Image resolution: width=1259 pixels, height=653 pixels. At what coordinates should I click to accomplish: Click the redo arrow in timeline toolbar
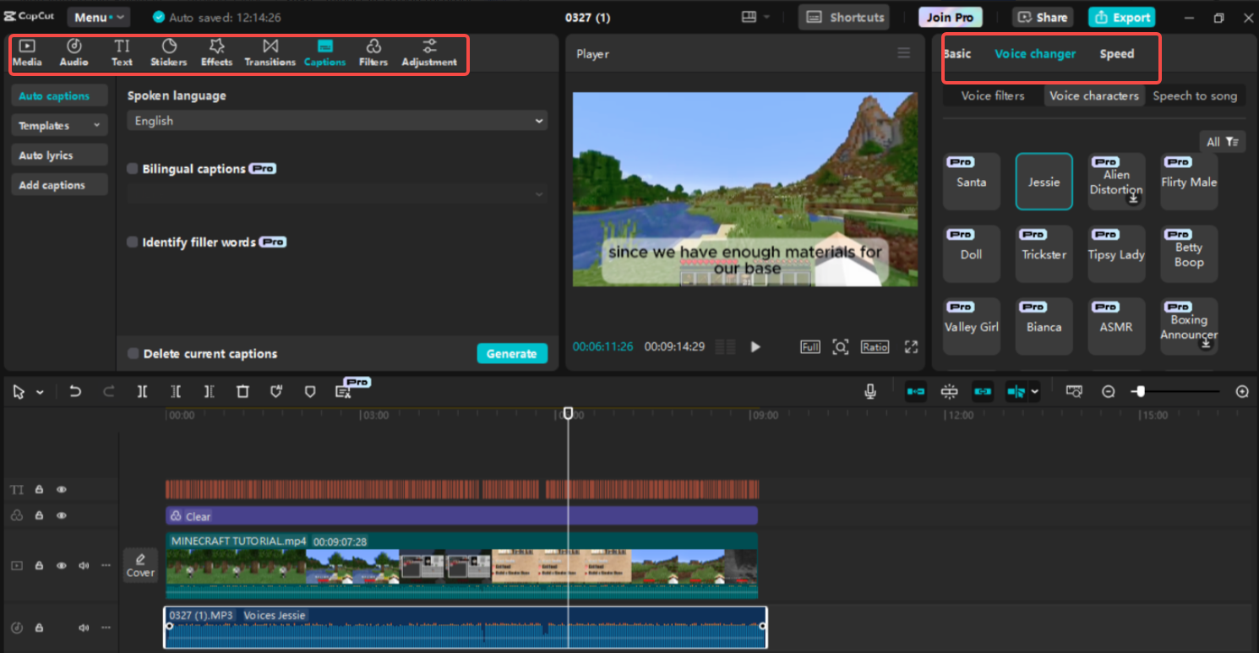pyautogui.click(x=108, y=392)
